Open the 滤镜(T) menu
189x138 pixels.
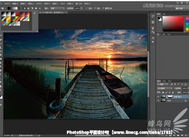[x=55, y=4]
